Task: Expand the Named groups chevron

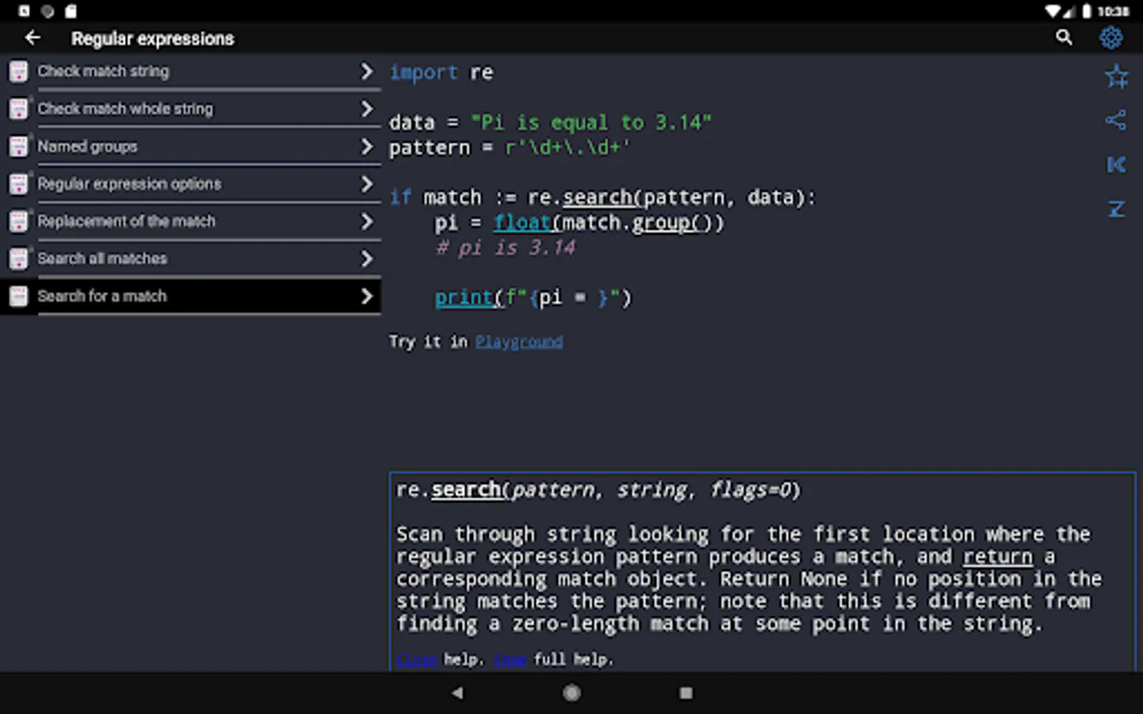Action: (366, 147)
